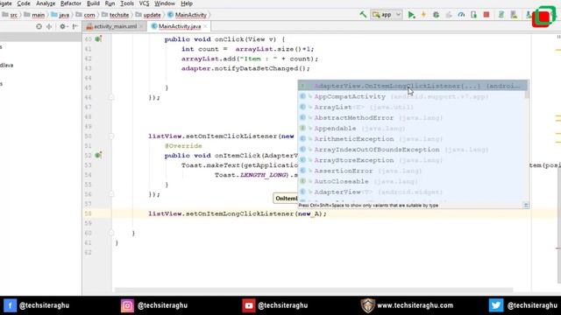Select the MainActivity.java tab
561x315 pixels.
pyautogui.click(x=179, y=26)
